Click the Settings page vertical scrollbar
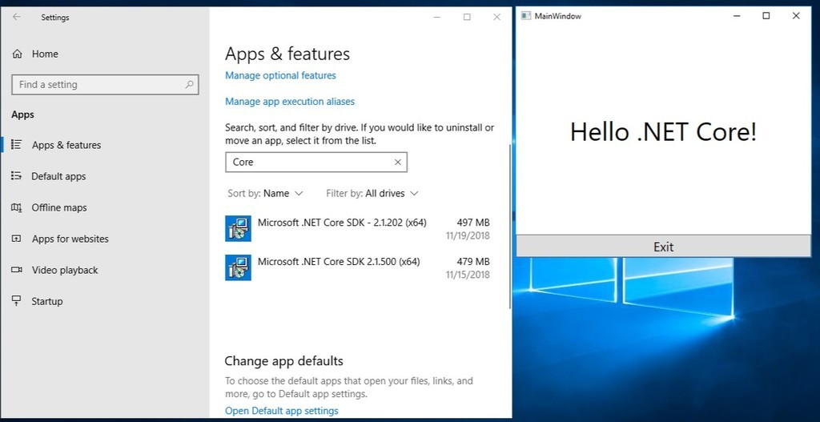 (x=510, y=226)
